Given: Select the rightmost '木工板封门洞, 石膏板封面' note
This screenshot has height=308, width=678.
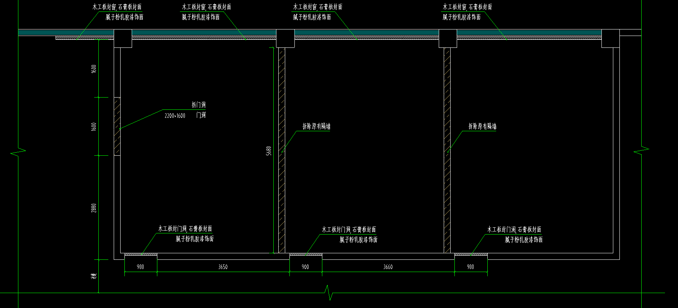Looking at the screenshot, I should point(514,230).
